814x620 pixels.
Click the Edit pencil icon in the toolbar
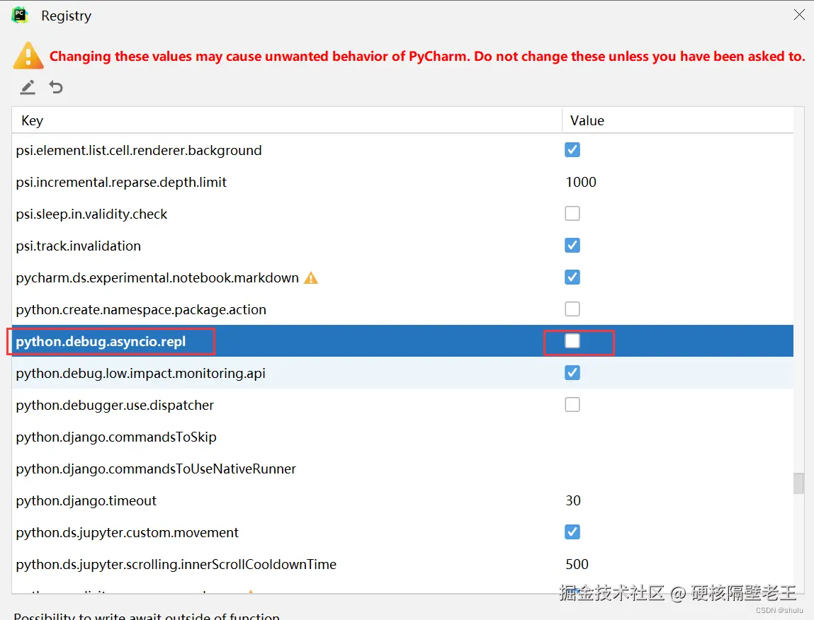tap(28, 87)
